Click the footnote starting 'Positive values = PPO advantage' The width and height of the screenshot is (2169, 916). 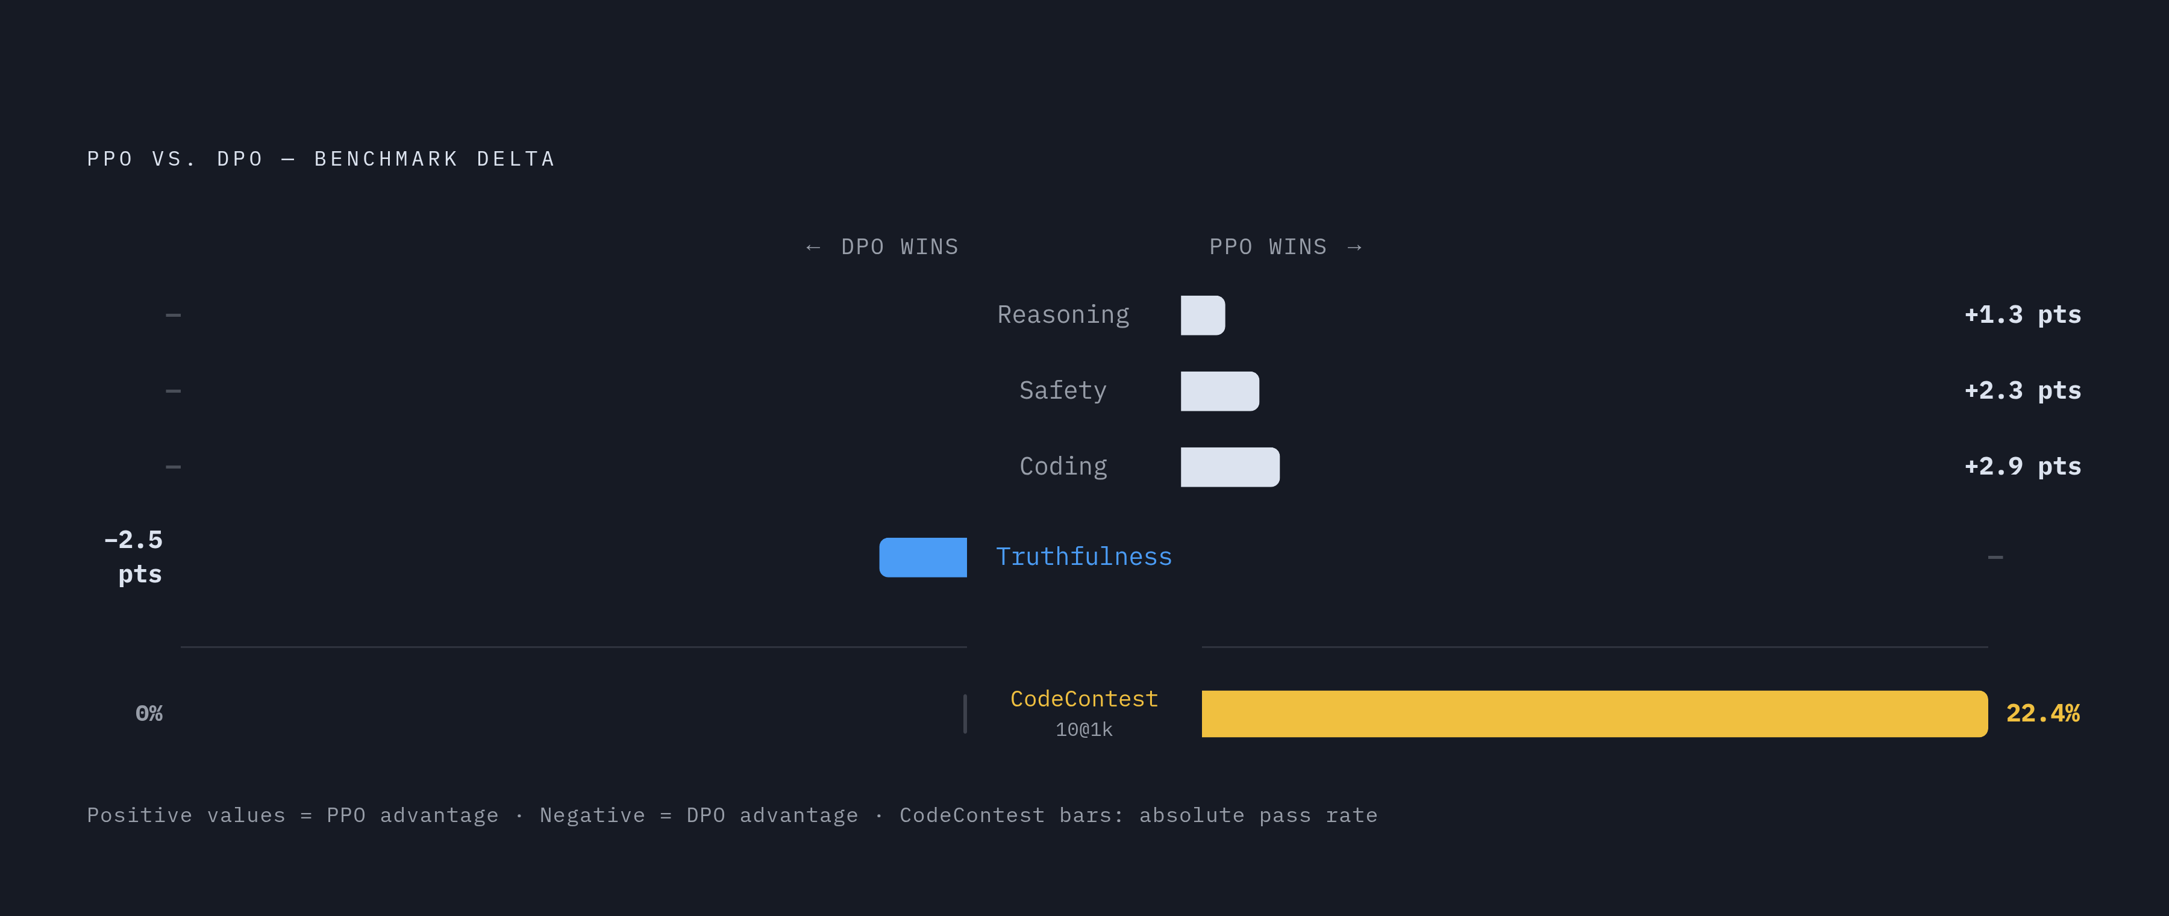[x=731, y=815]
